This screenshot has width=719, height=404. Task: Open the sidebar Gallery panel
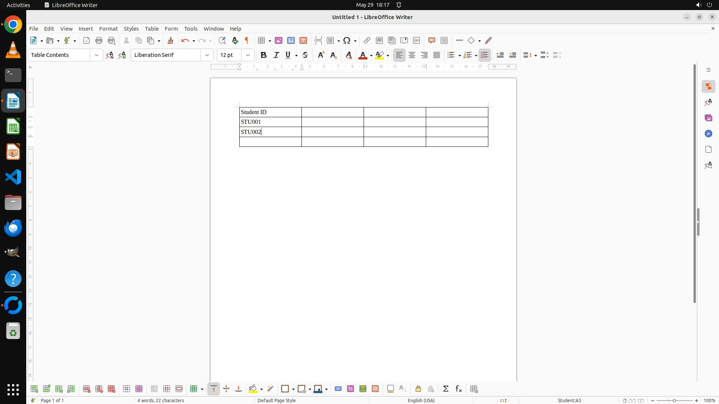click(708, 118)
